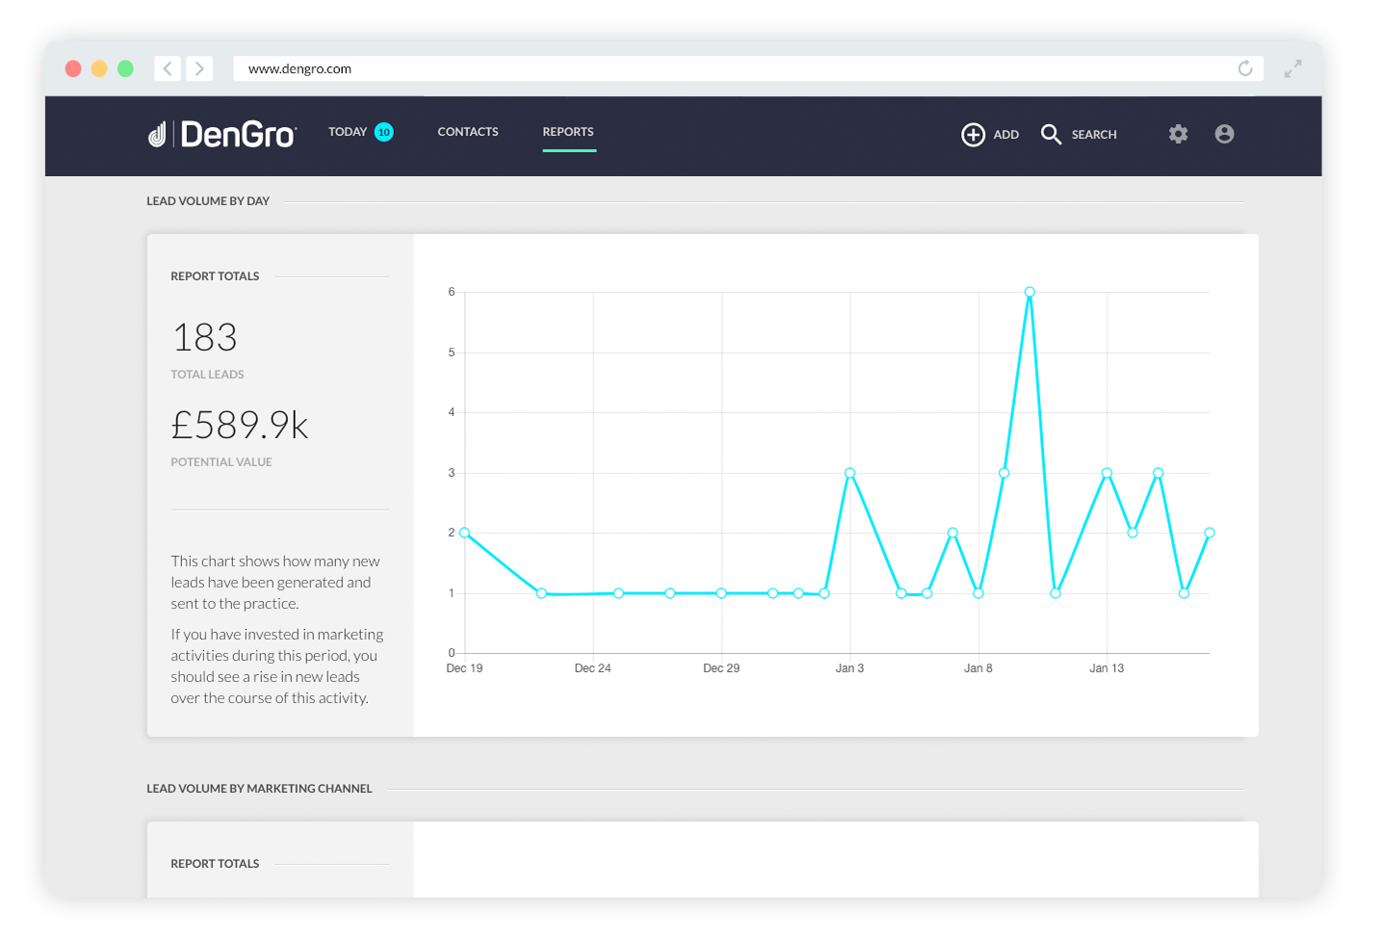Open the settings gear icon
Image resolution: width=1380 pixels, height=940 pixels.
(x=1178, y=134)
